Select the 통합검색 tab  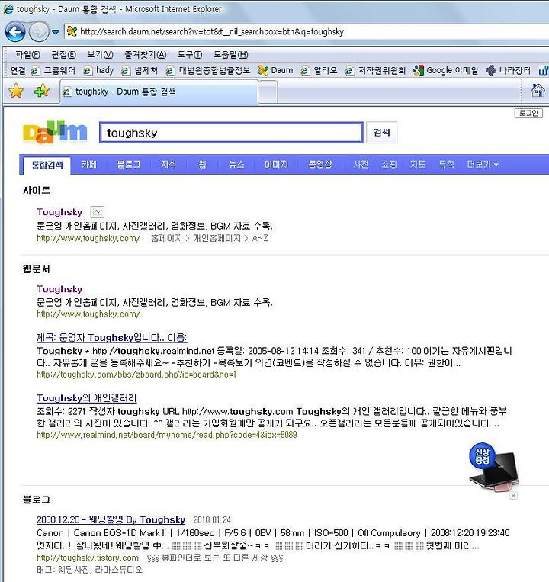[x=47, y=165]
